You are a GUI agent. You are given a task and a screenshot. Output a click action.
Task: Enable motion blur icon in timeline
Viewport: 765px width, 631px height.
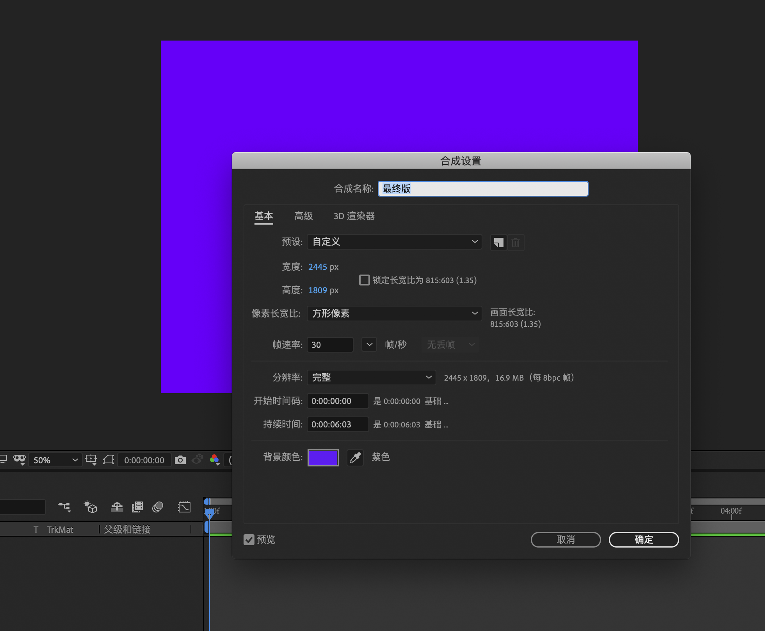click(x=158, y=507)
